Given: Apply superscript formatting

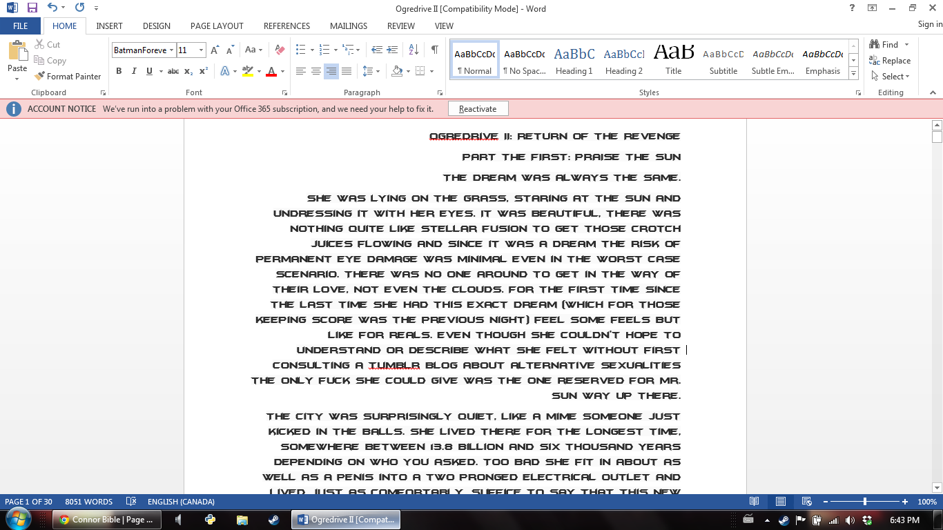Looking at the screenshot, I should 204,71.
